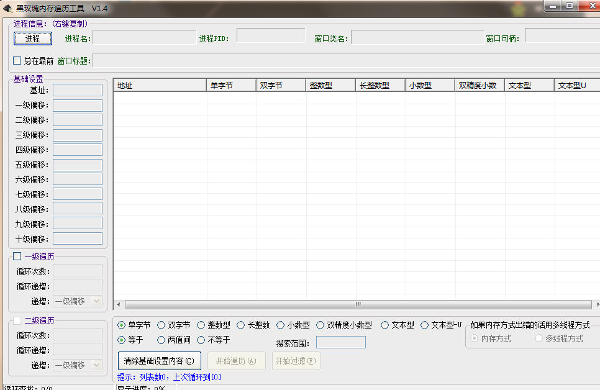The image size is (600, 390).
Task: Click the 七级偏移 input field
Action: point(78,194)
